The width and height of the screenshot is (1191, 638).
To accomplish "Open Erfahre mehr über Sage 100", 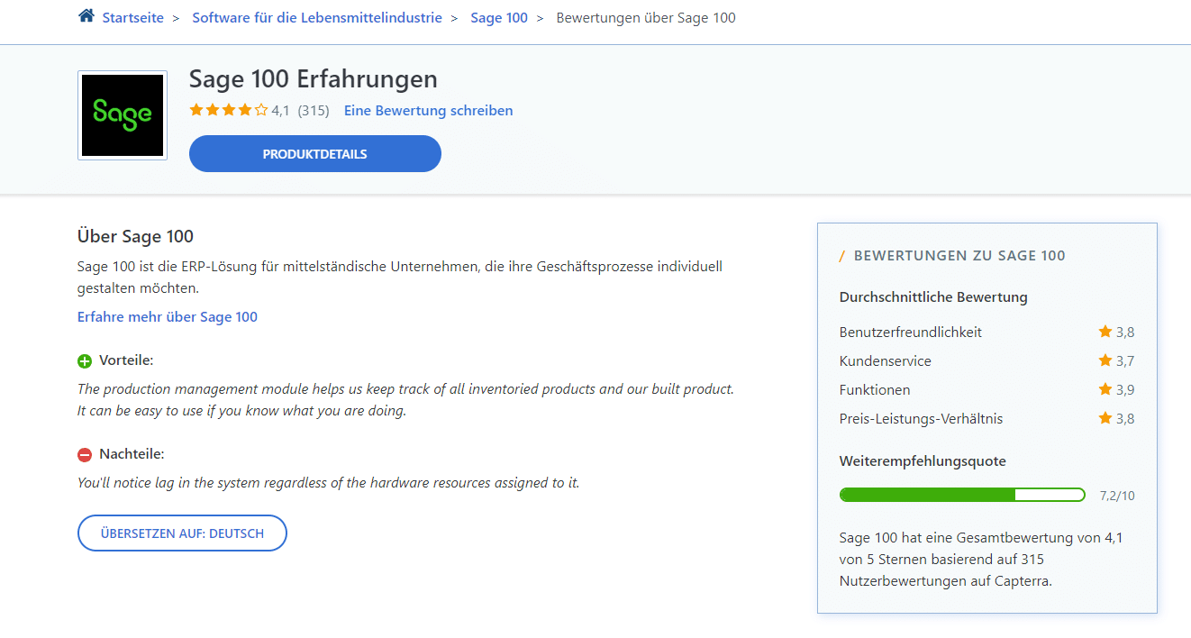I will coord(168,317).
